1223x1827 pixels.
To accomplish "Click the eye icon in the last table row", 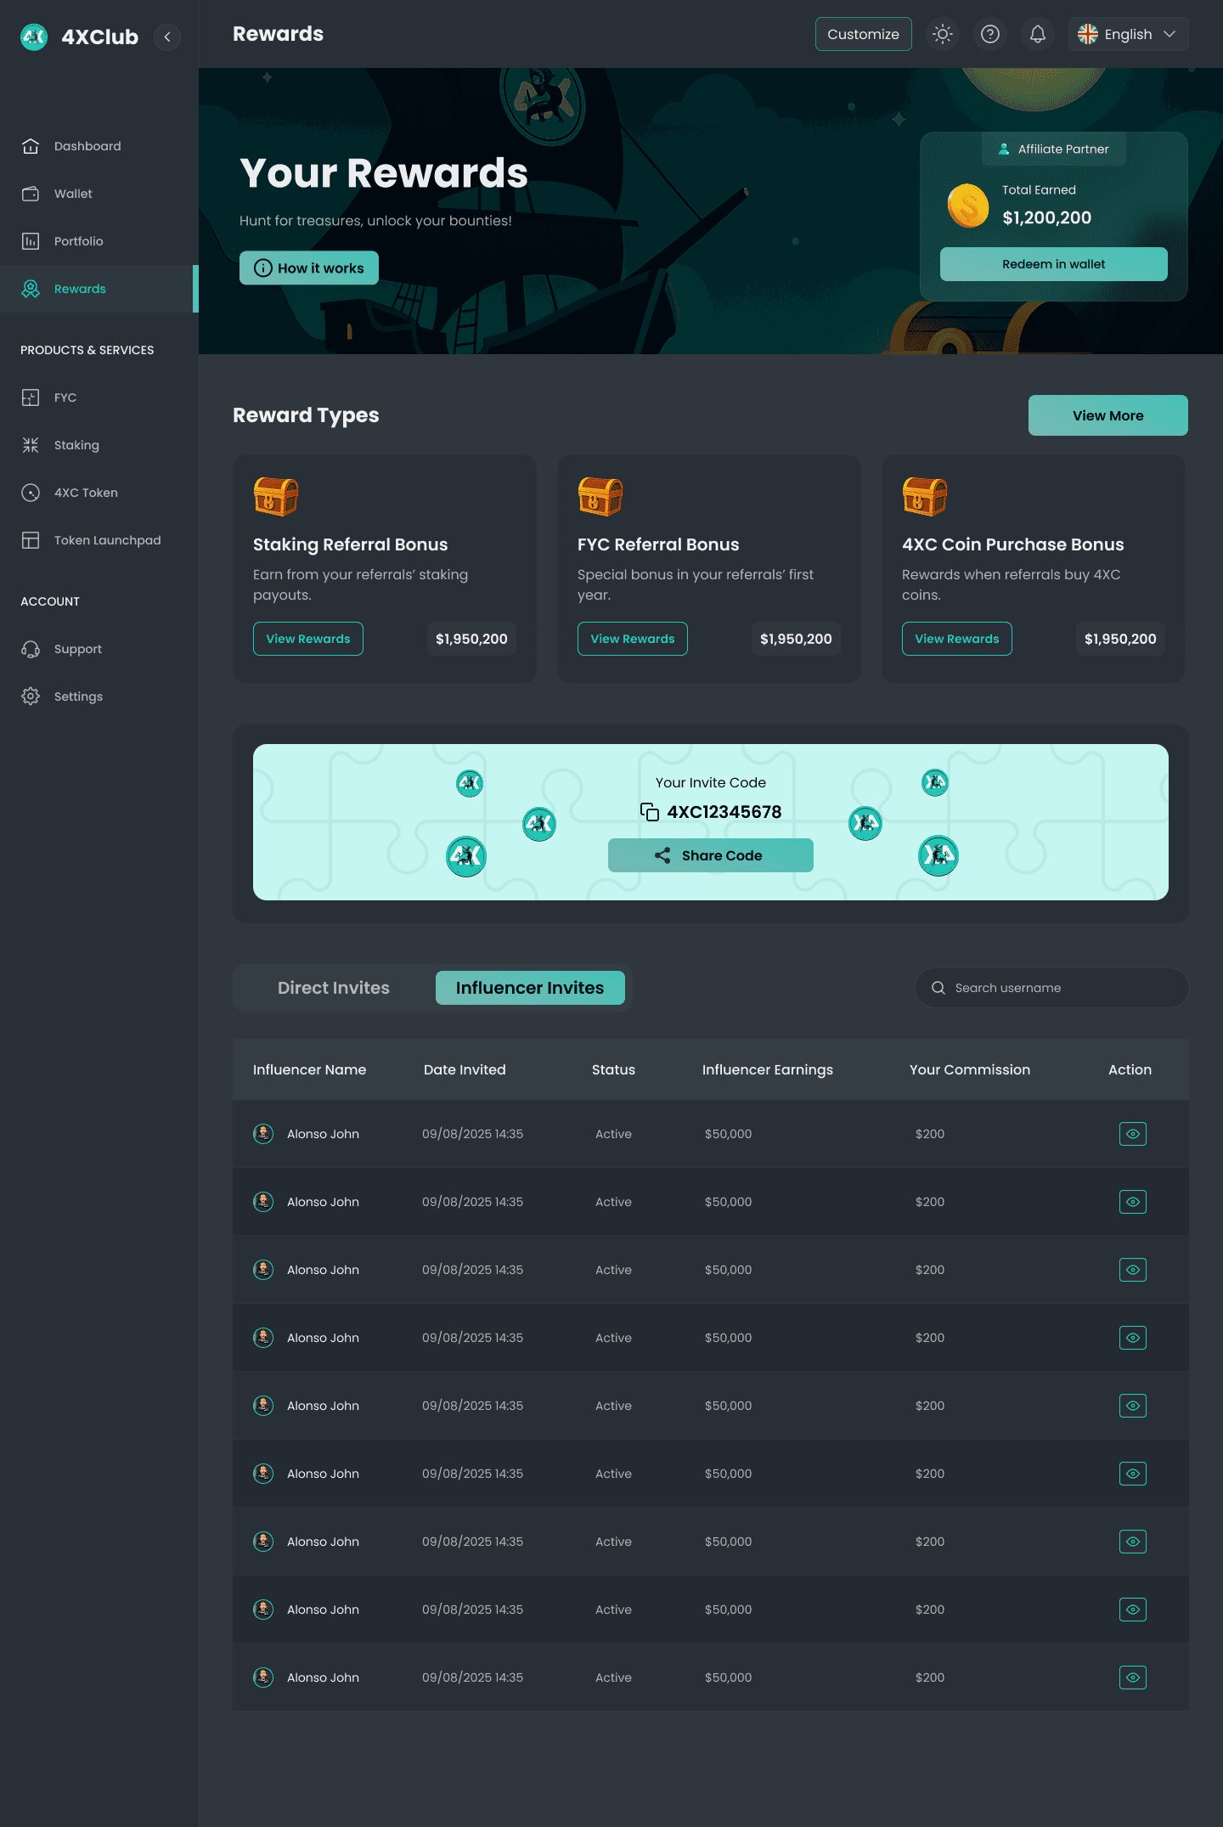I will 1133,1678.
